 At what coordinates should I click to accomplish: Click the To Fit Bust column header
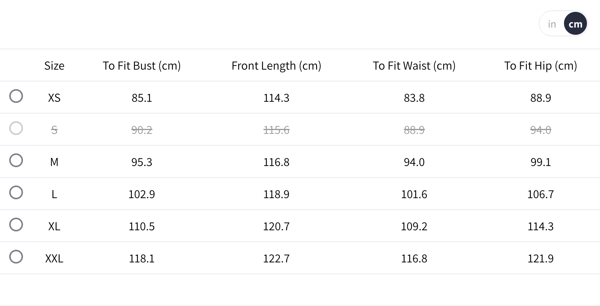(142, 66)
